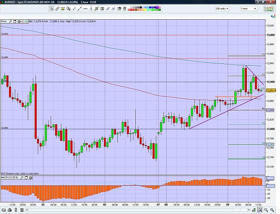Viewport: 280px width, 214px height.
Task: Select the line segment drawing tool
Action: (74, 8)
